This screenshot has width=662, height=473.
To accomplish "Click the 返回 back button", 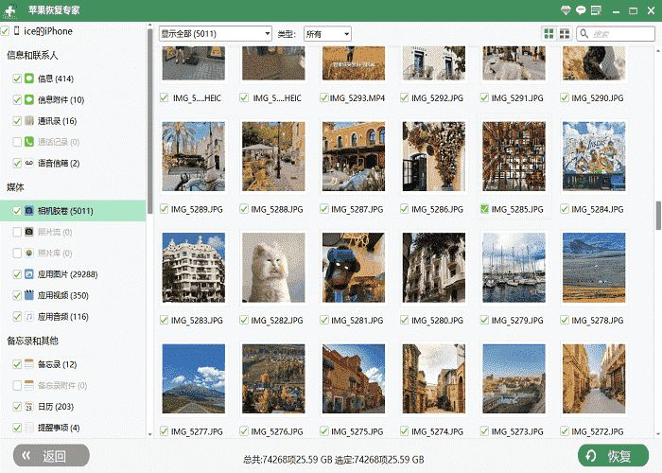I will tap(51, 456).
